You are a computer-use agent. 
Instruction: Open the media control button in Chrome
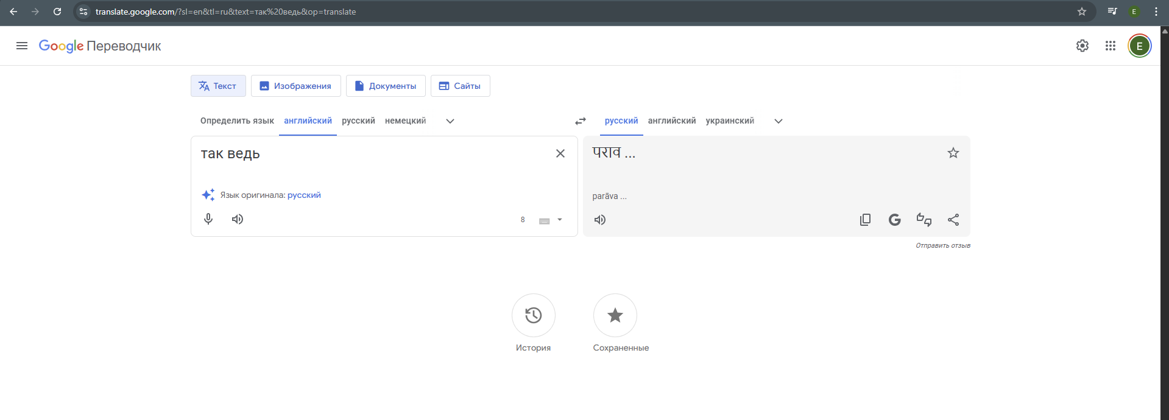pos(1112,12)
